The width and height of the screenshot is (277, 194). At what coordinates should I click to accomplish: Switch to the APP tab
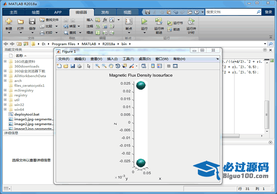coord(58,12)
